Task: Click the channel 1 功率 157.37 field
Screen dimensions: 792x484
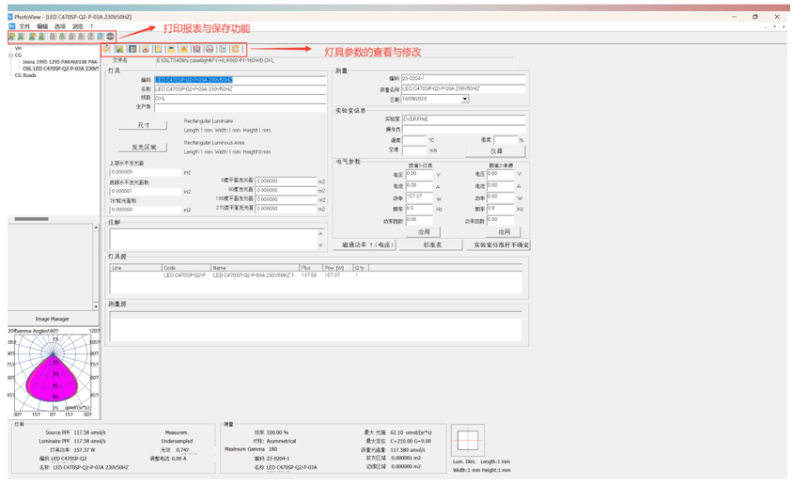Action: (x=419, y=197)
